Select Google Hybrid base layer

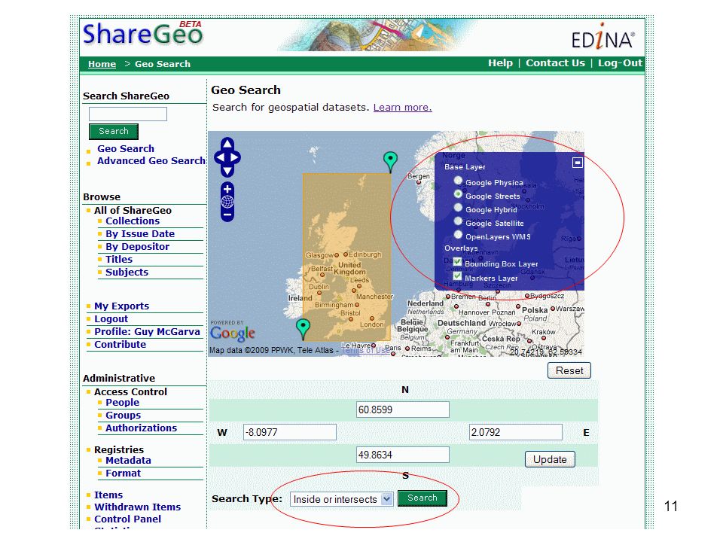(x=458, y=208)
